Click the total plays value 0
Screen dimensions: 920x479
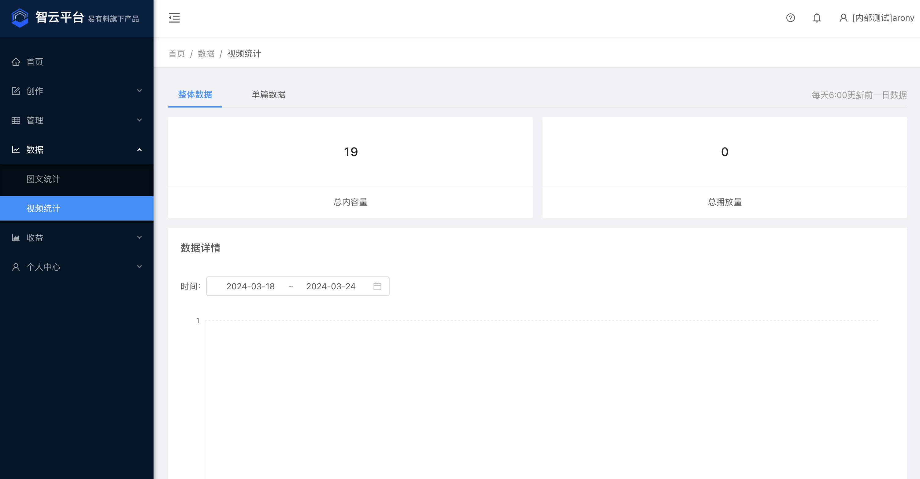pos(725,152)
